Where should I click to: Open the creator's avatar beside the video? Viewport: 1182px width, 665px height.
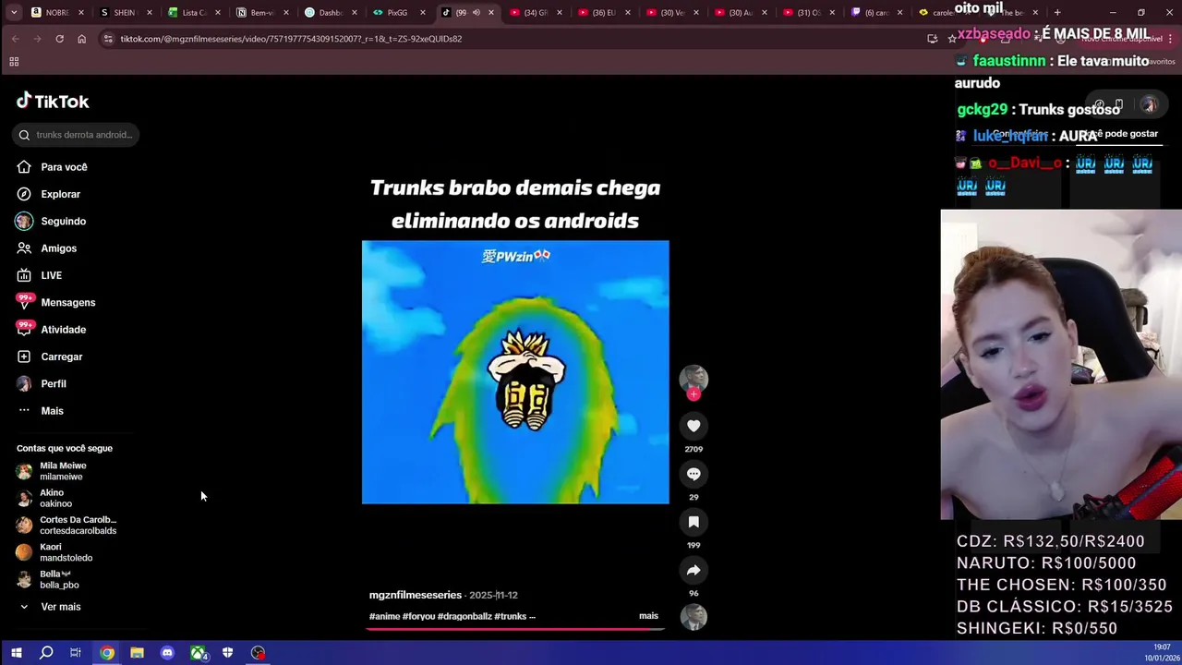click(694, 378)
